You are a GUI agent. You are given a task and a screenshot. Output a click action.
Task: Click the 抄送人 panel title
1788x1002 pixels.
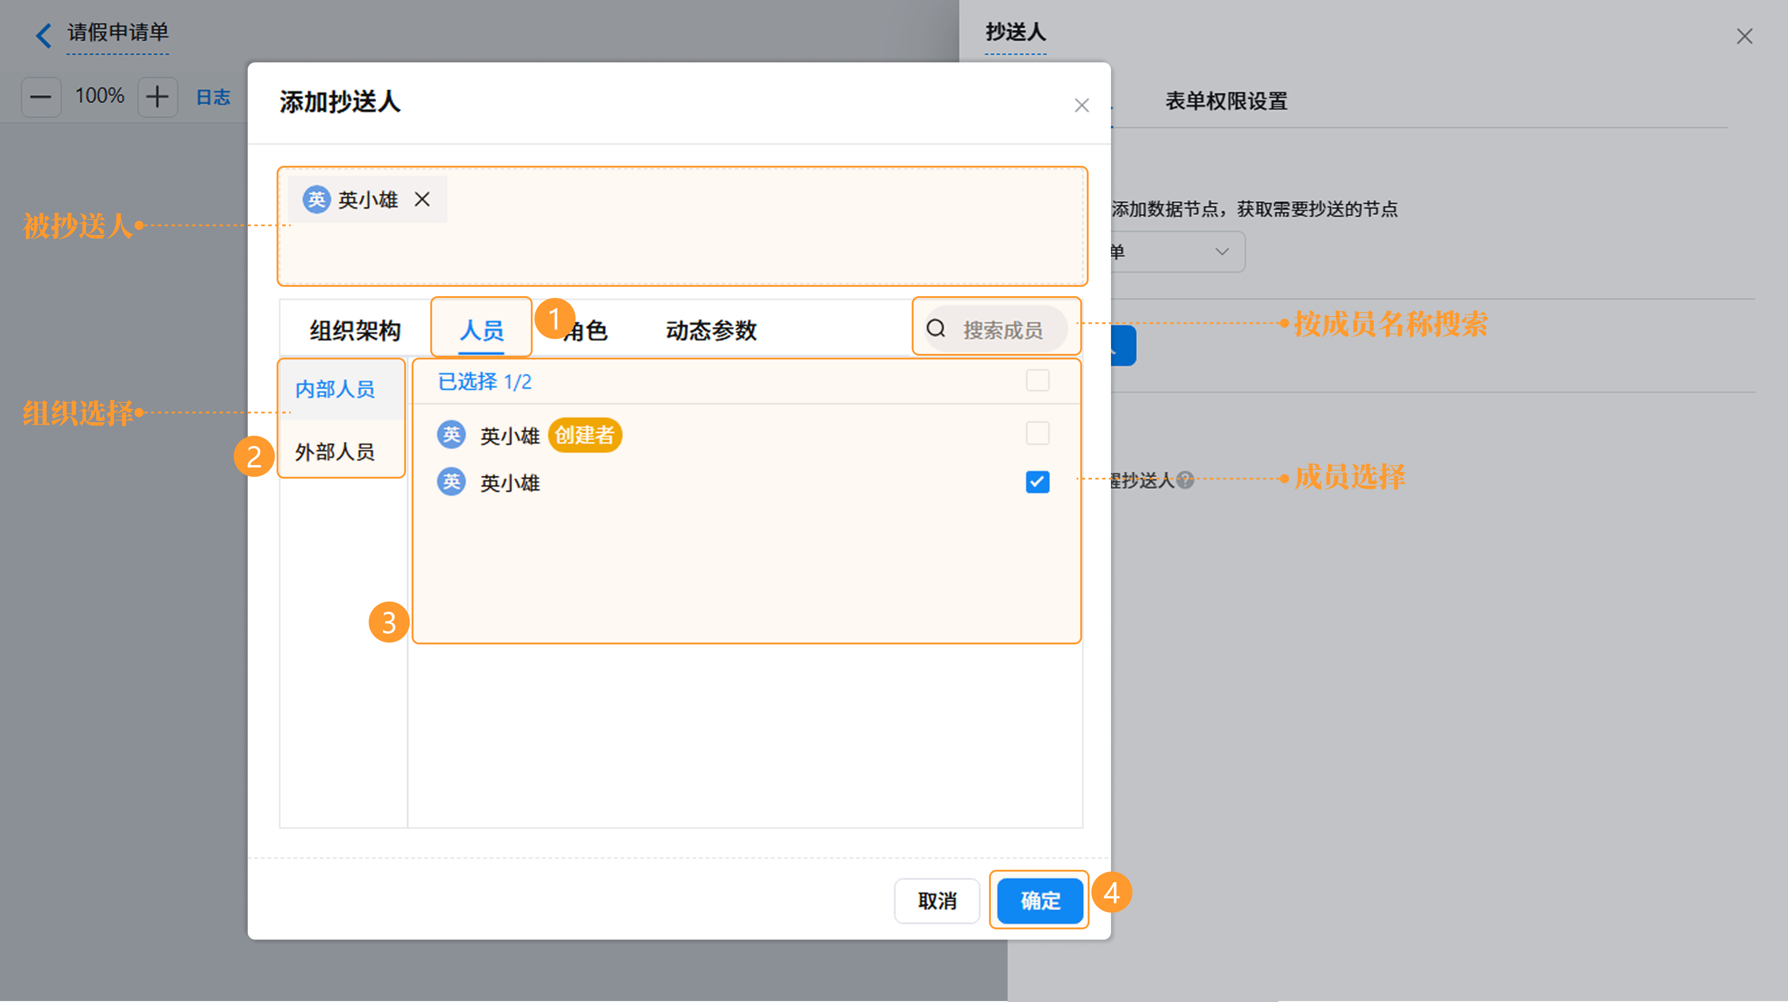pos(1016,33)
